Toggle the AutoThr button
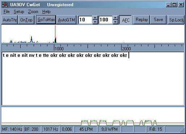 click(10, 20)
